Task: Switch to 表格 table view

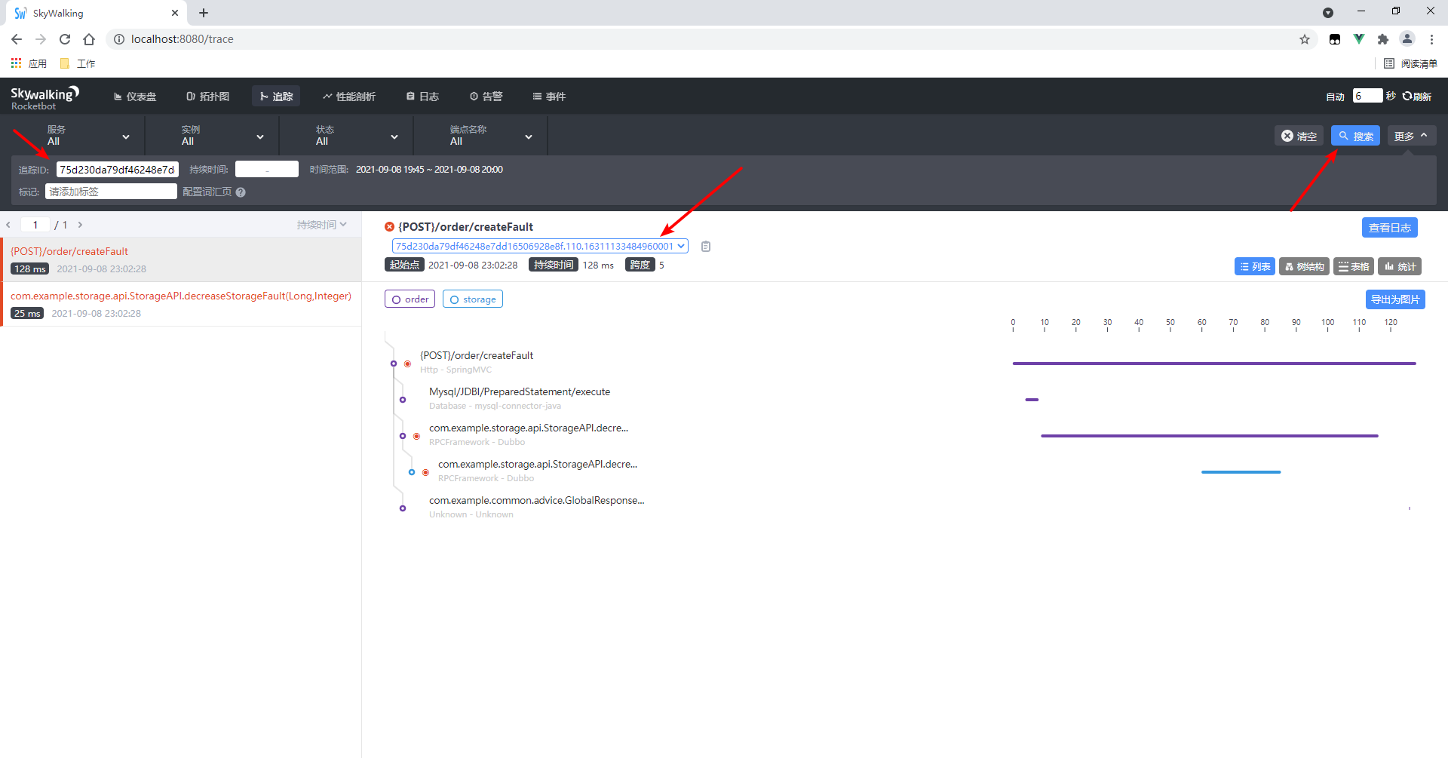Action: pos(1354,266)
